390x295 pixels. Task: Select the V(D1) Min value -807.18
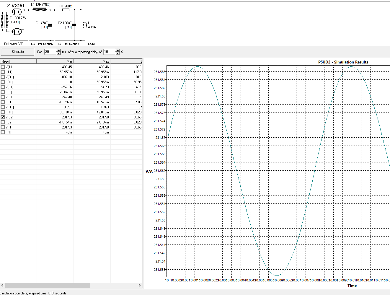(x=66, y=77)
